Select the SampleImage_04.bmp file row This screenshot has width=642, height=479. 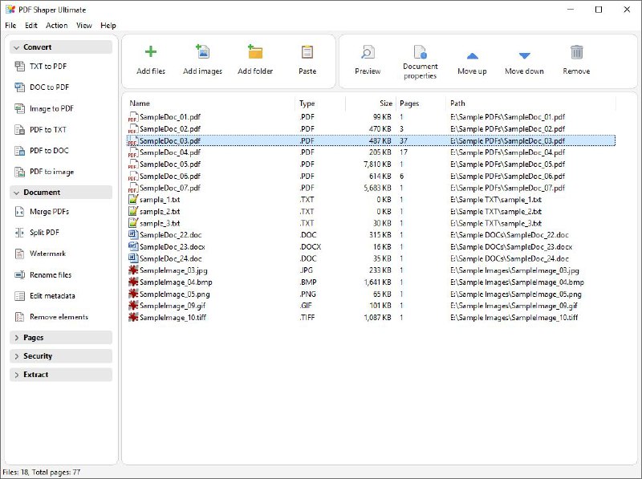click(165, 282)
